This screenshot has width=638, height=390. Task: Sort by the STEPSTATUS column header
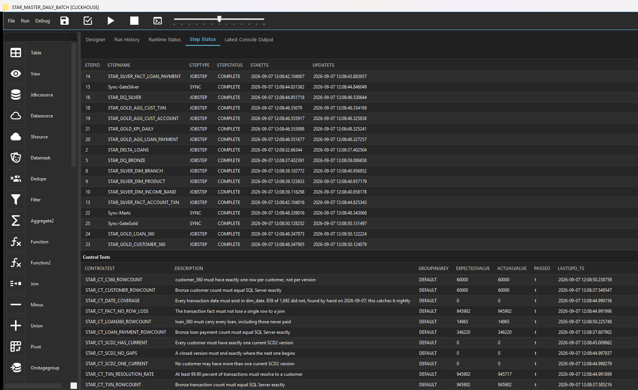click(230, 65)
